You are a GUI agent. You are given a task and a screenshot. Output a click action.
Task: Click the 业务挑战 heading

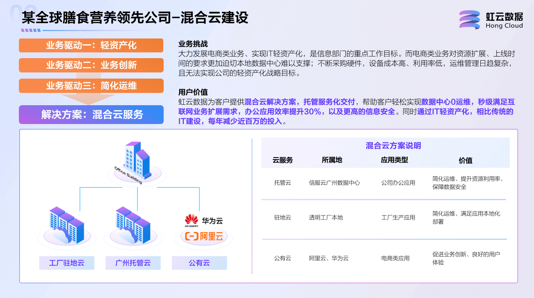tap(193, 44)
